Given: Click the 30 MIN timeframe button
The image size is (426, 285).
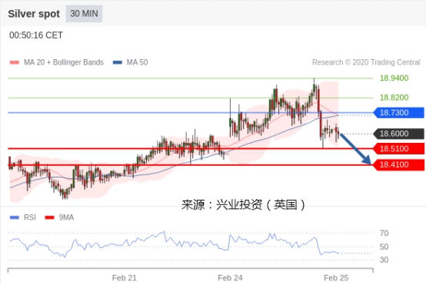Looking at the screenshot, I should [84, 14].
